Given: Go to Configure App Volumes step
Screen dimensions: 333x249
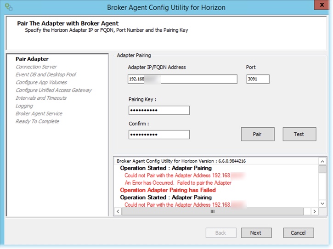Looking at the screenshot, I should coord(41,82).
